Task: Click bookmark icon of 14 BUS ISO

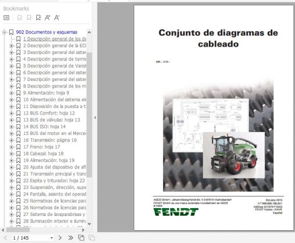Action: pos(18,127)
